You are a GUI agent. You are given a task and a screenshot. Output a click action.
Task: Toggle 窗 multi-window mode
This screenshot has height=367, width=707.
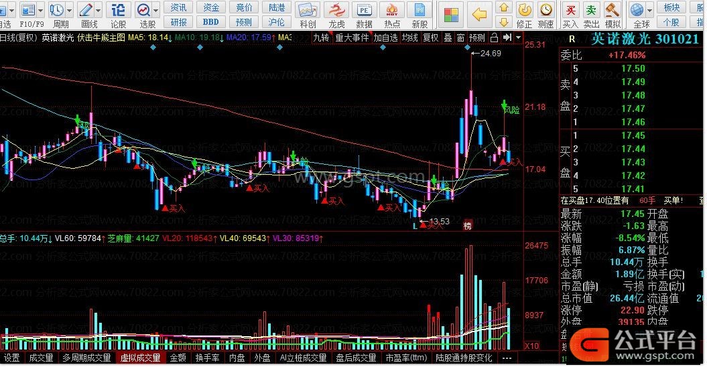460,38
